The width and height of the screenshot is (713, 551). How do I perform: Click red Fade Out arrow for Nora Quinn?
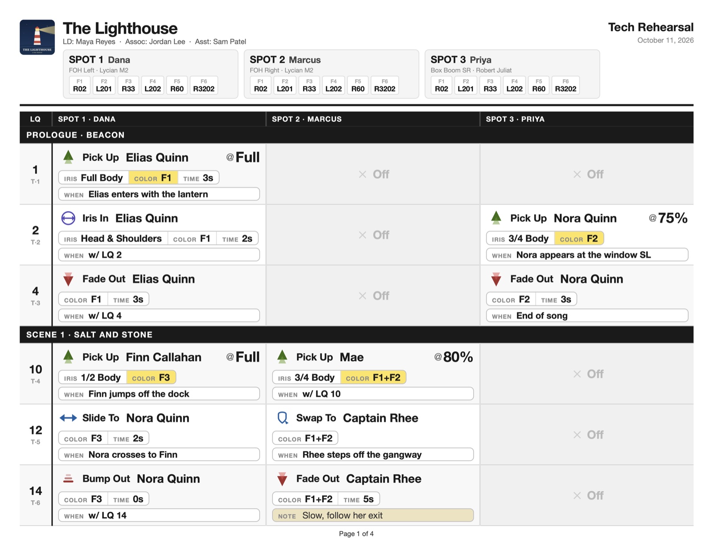coord(496,279)
